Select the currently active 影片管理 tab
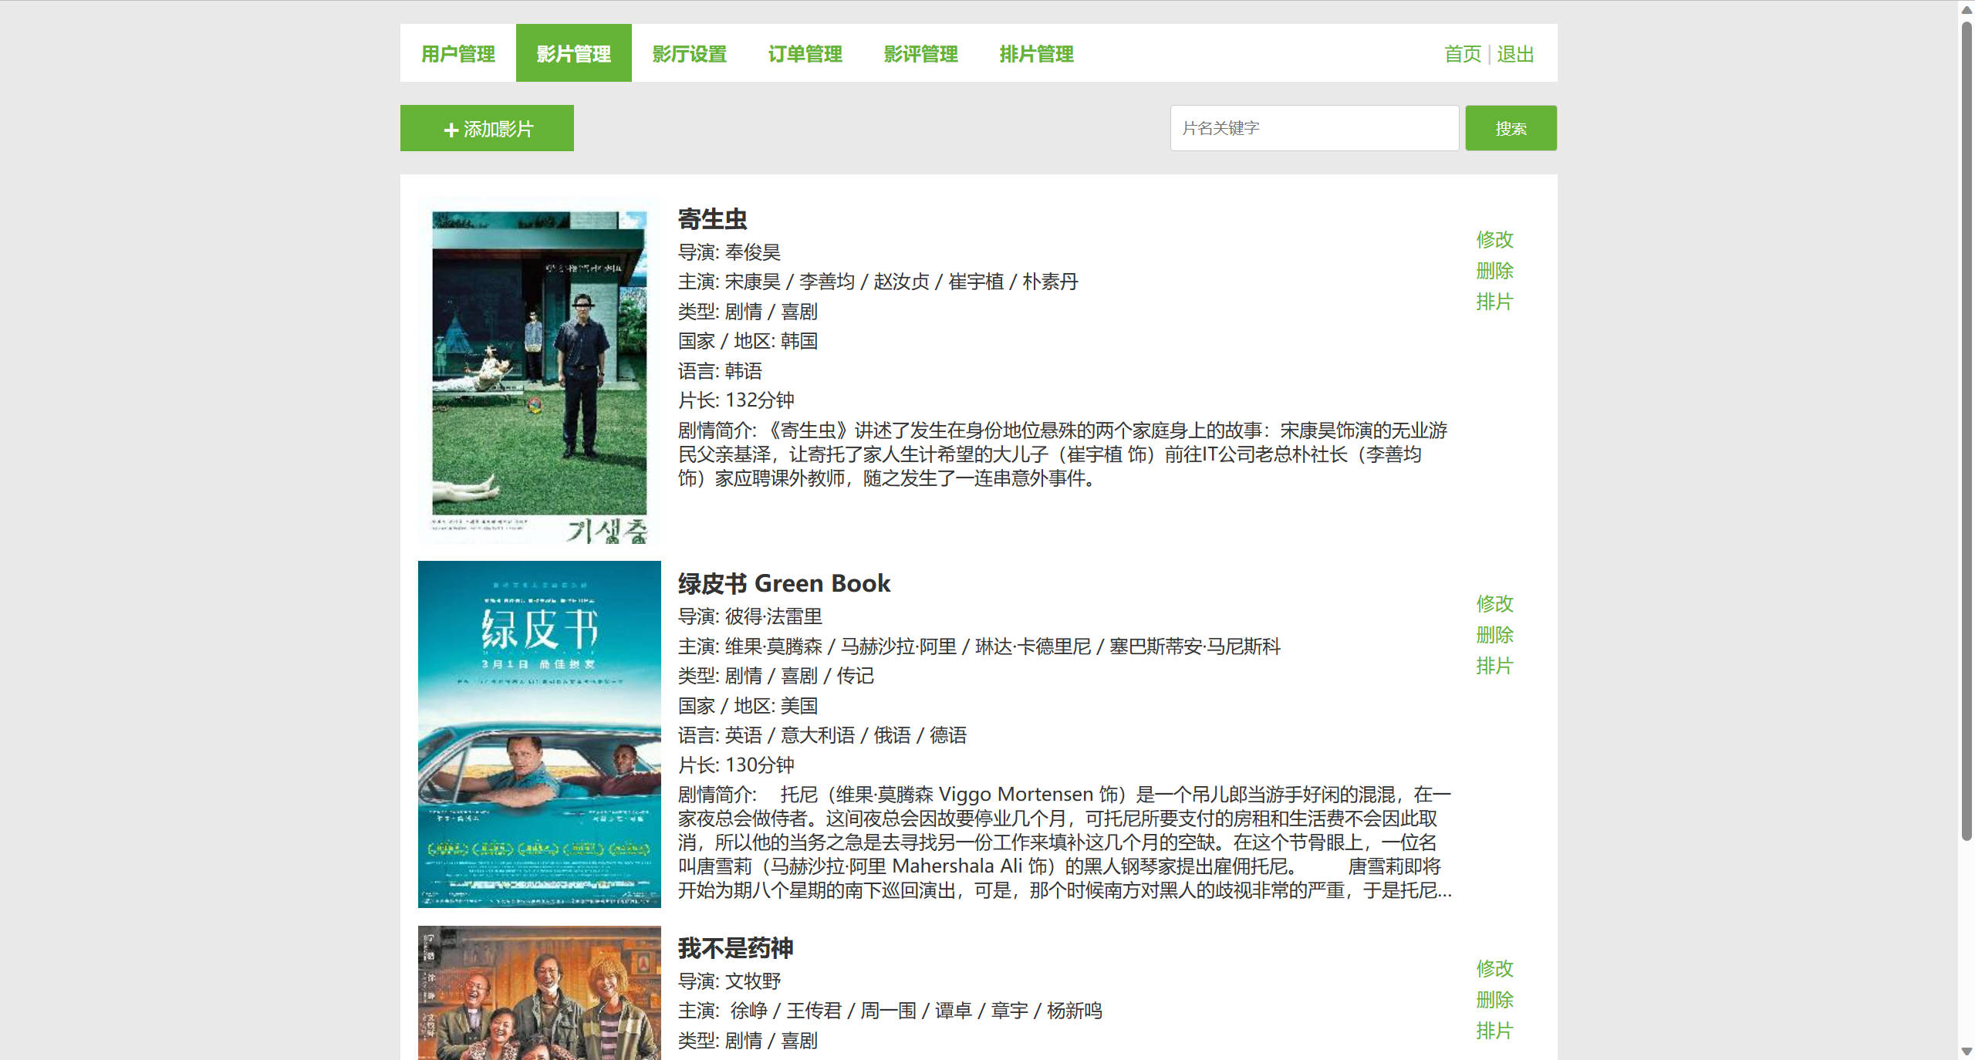The width and height of the screenshot is (1975, 1060). (x=573, y=53)
